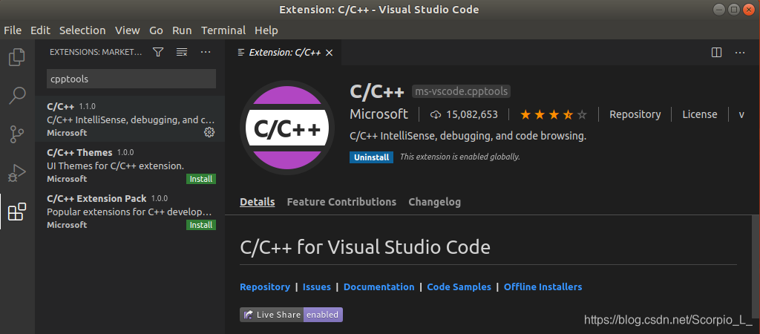Open the Run and Debug view
760x334 pixels.
point(17,173)
